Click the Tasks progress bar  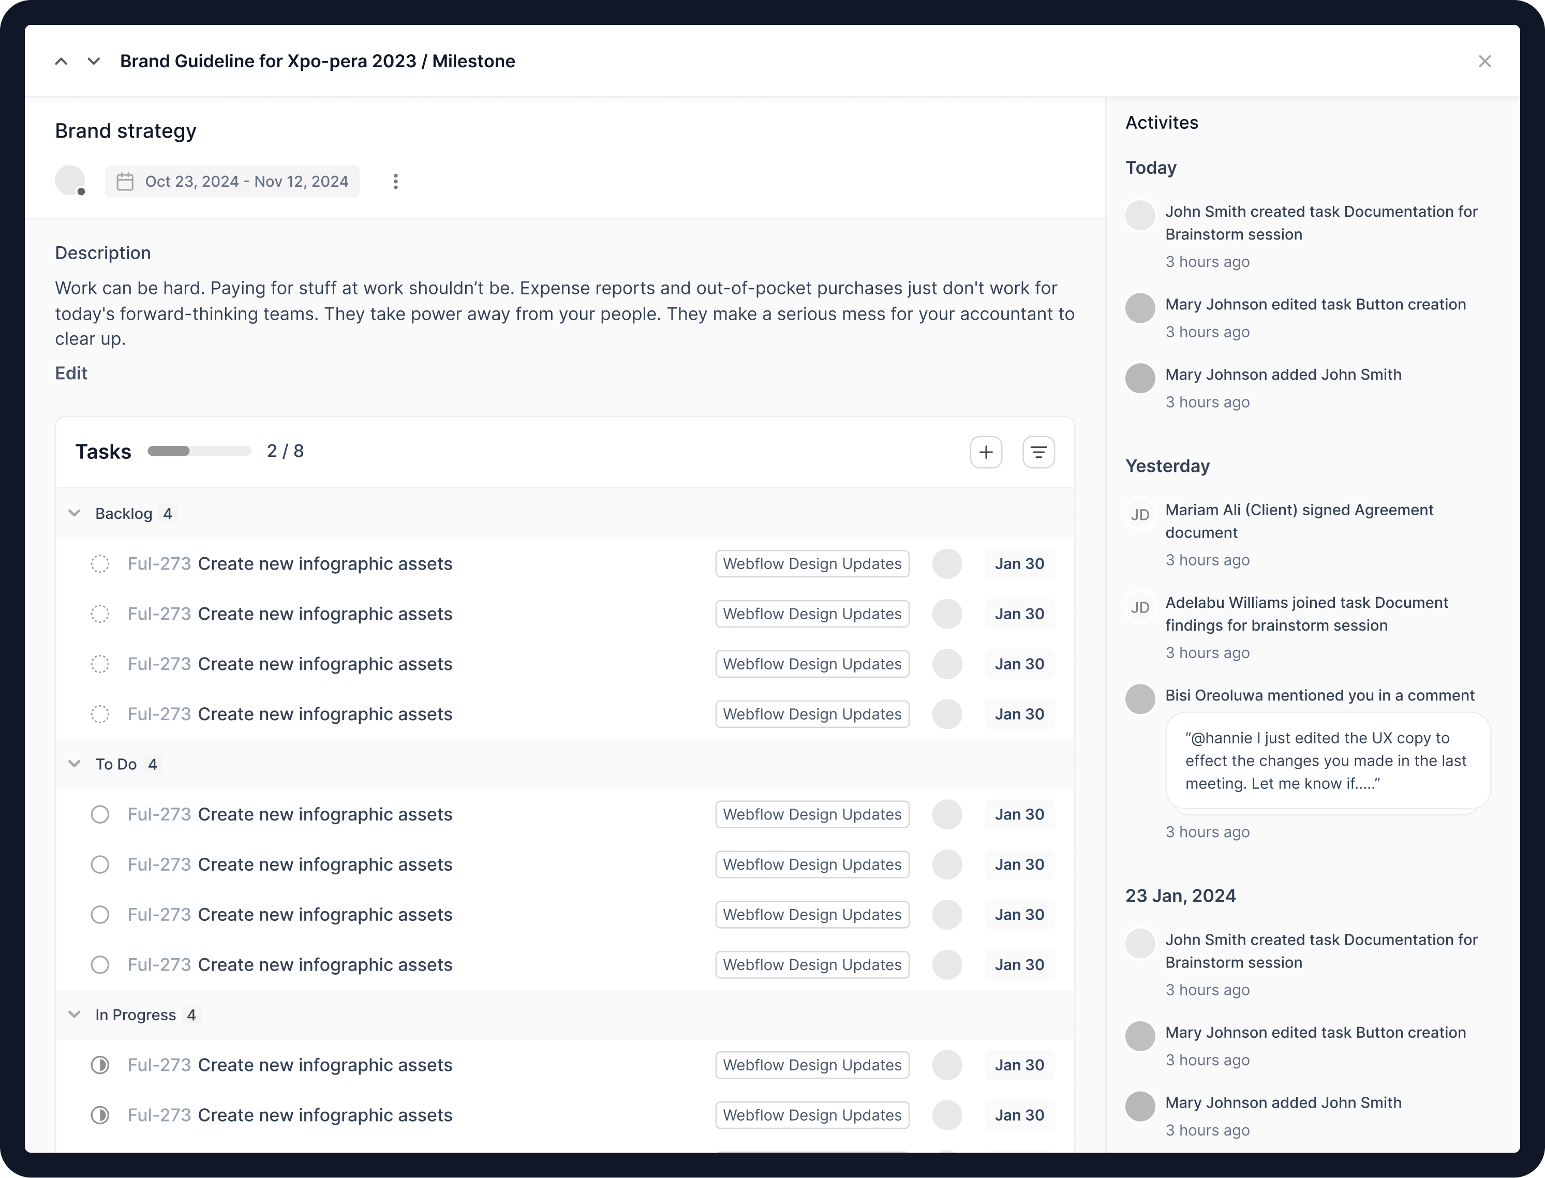click(x=199, y=451)
